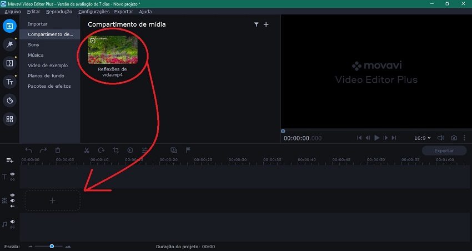Select the Reflexões de vida.mp4 thumbnail

click(x=113, y=50)
